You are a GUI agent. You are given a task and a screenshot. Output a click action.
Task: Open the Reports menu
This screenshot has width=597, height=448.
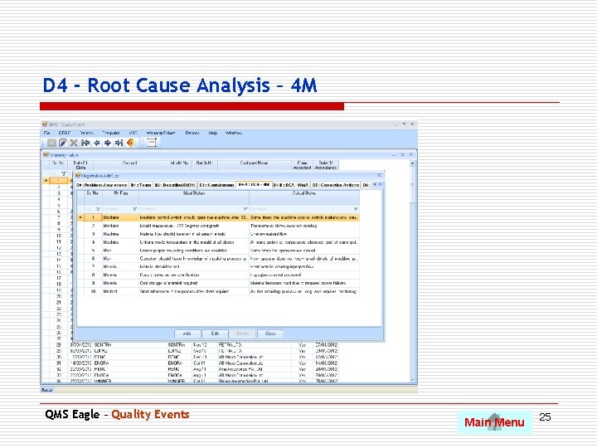coord(192,133)
